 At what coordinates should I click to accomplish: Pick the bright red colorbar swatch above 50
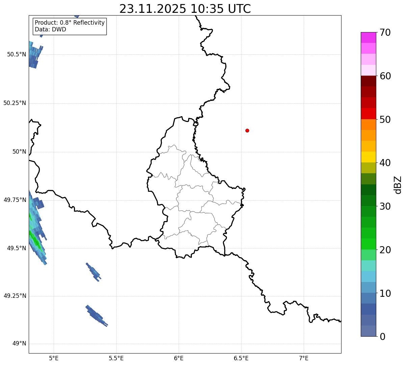pyautogui.click(x=369, y=114)
